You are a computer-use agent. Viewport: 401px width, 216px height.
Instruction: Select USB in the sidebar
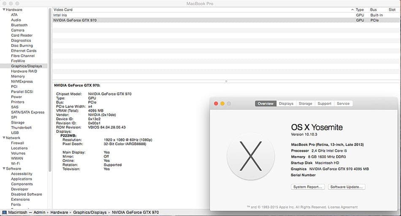[15, 132]
